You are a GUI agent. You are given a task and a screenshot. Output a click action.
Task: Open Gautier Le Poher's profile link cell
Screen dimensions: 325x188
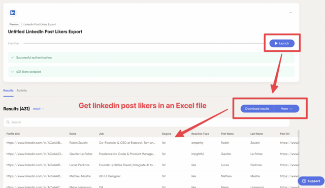coord(35,154)
